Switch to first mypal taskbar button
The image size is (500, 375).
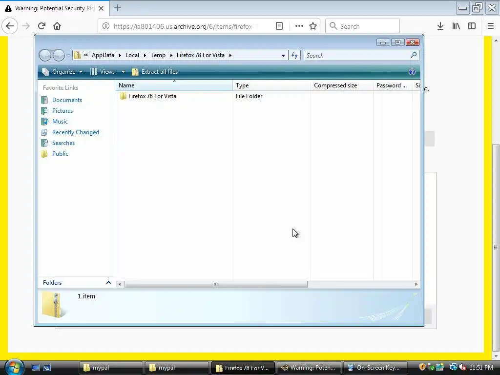pos(110,368)
